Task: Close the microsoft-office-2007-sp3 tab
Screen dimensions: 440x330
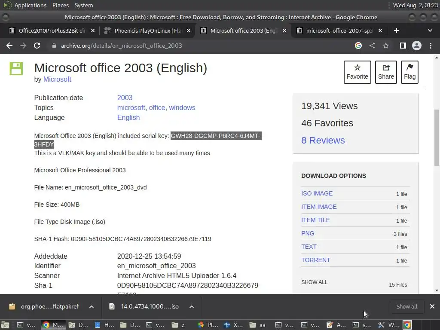Action: 380,31
